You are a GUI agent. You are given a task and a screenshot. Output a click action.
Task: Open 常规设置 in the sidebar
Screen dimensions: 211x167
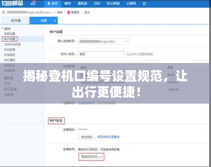(x=10, y=34)
